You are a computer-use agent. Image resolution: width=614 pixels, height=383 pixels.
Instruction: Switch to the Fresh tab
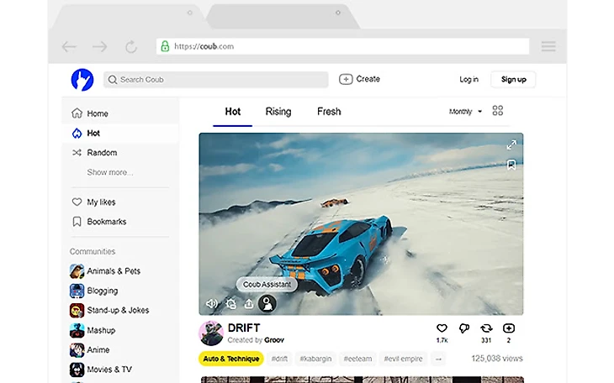coord(329,112)
